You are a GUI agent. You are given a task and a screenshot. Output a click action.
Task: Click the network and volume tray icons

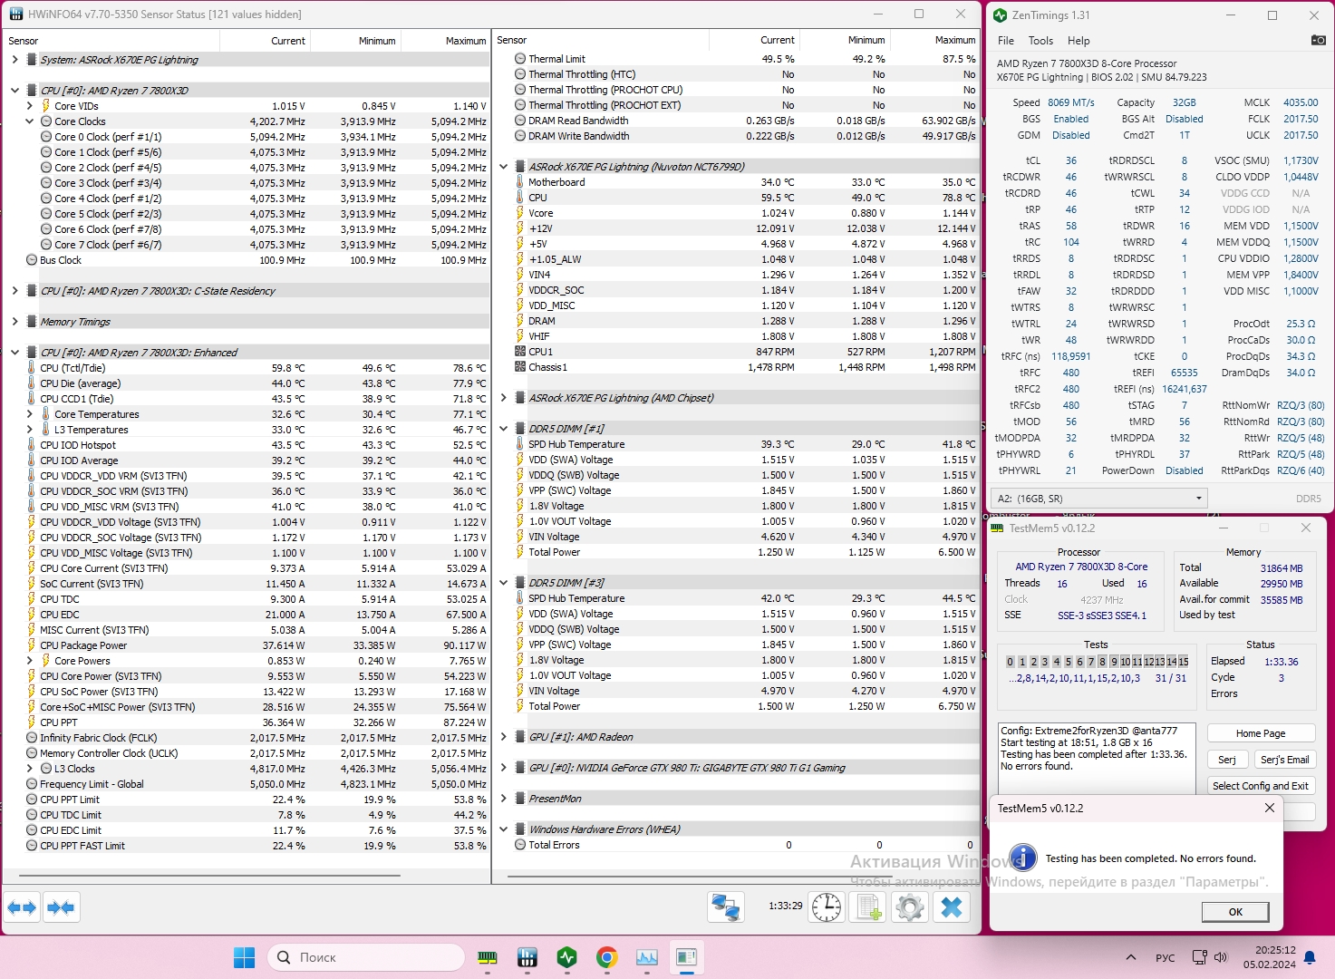coord(1210,957)
